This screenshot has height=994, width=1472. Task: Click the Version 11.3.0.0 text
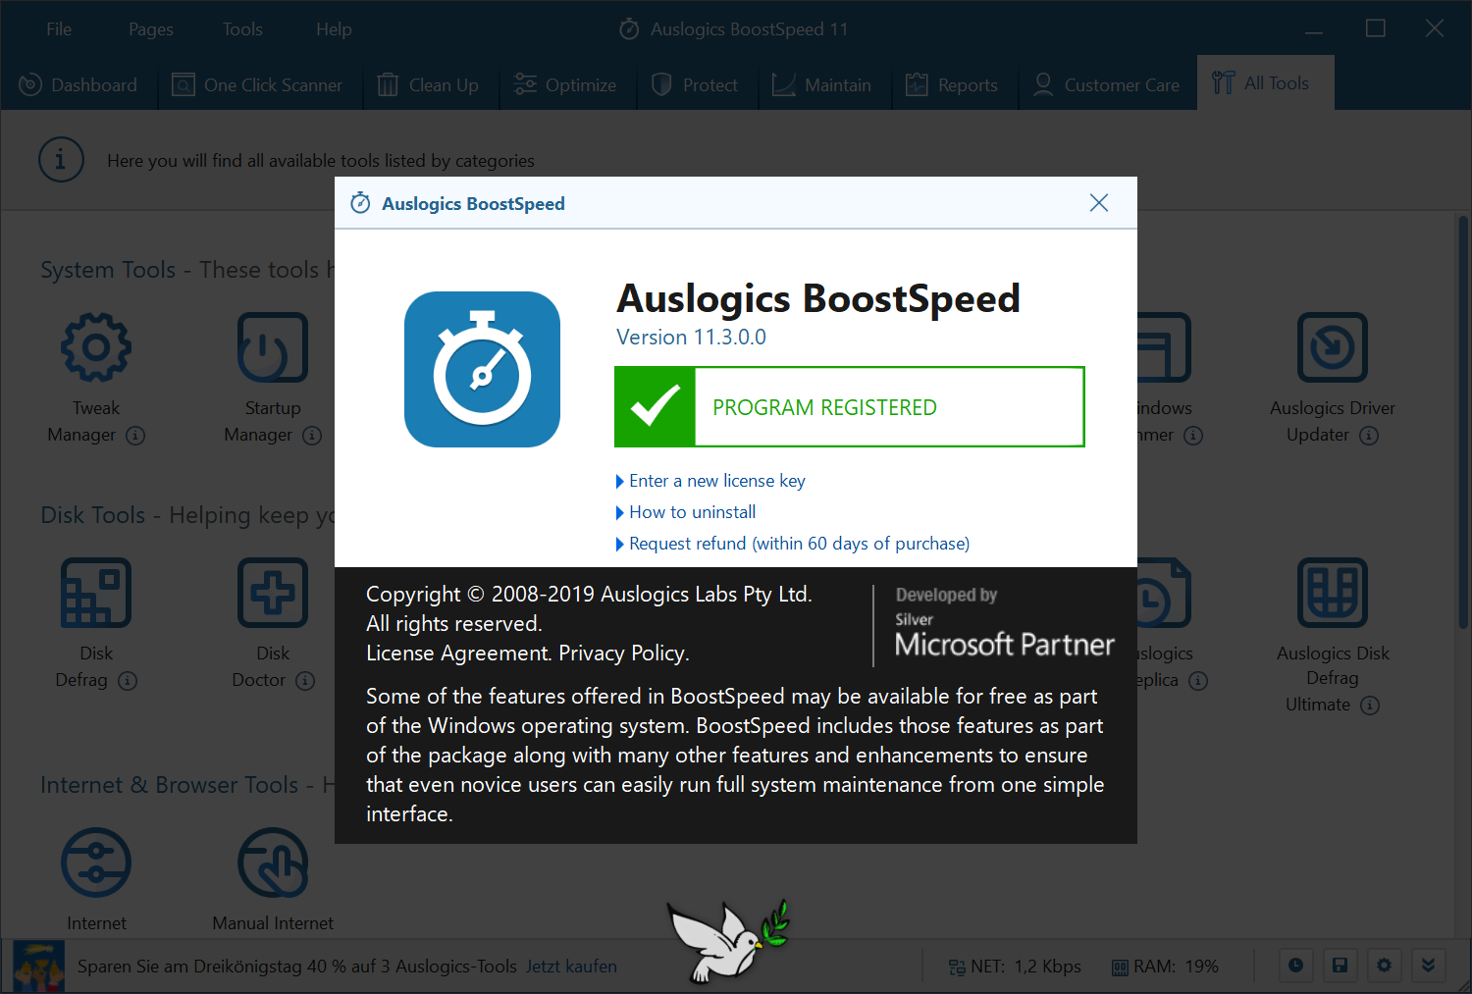pyautogui.click(x=691, y=338)
